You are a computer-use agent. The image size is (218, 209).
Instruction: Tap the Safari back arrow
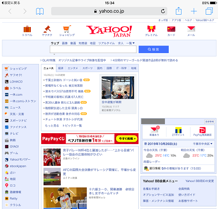click(x=10, y=11)
